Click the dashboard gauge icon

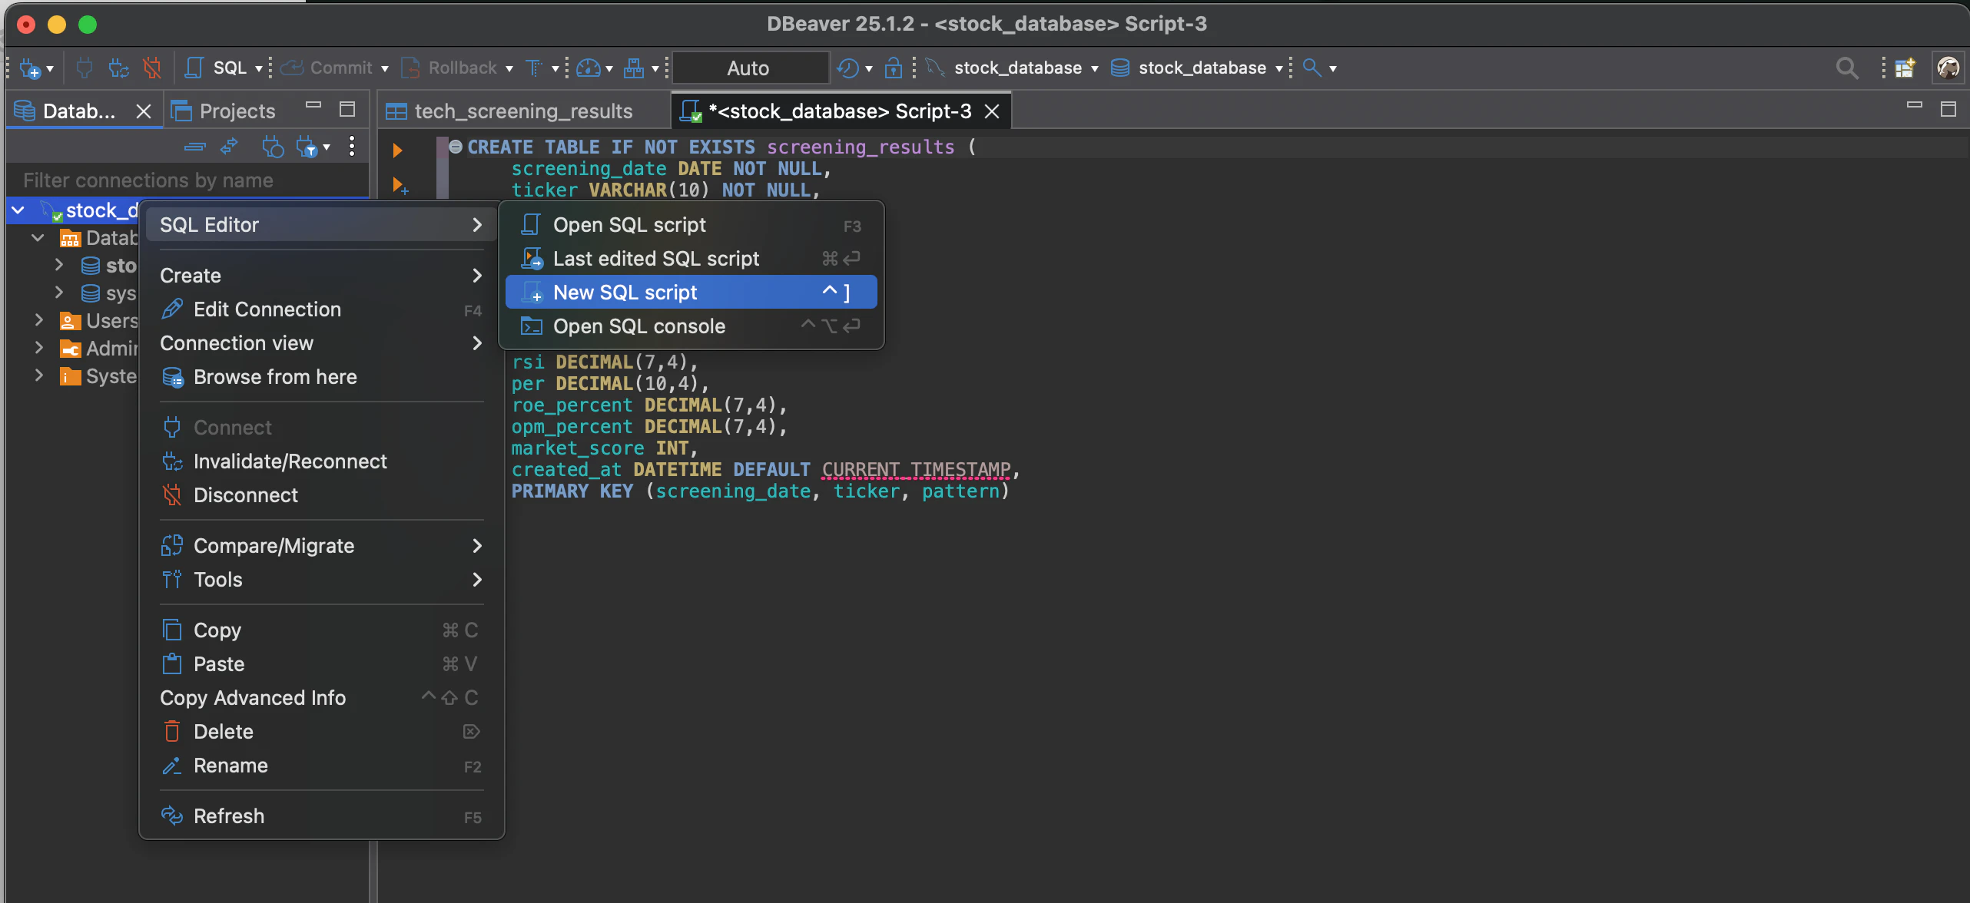point(589,68)
